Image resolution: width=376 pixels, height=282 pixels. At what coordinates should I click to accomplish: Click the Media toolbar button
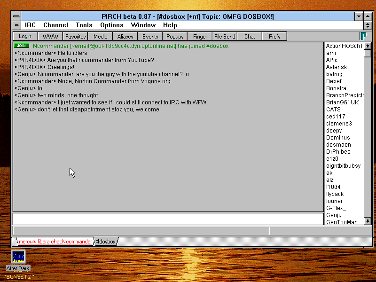100,37
